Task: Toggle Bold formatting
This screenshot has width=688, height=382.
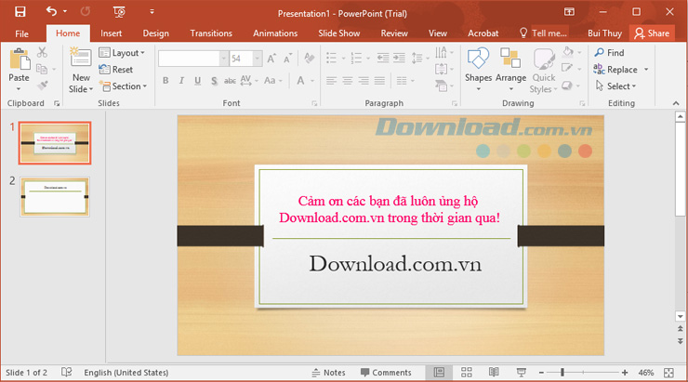Action: (x=165, y=81)
